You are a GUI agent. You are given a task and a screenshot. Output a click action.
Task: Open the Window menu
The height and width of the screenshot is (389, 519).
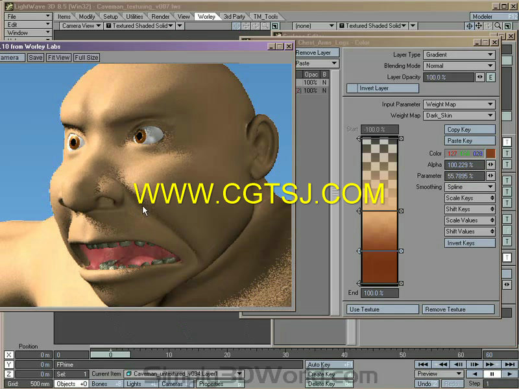28,33
